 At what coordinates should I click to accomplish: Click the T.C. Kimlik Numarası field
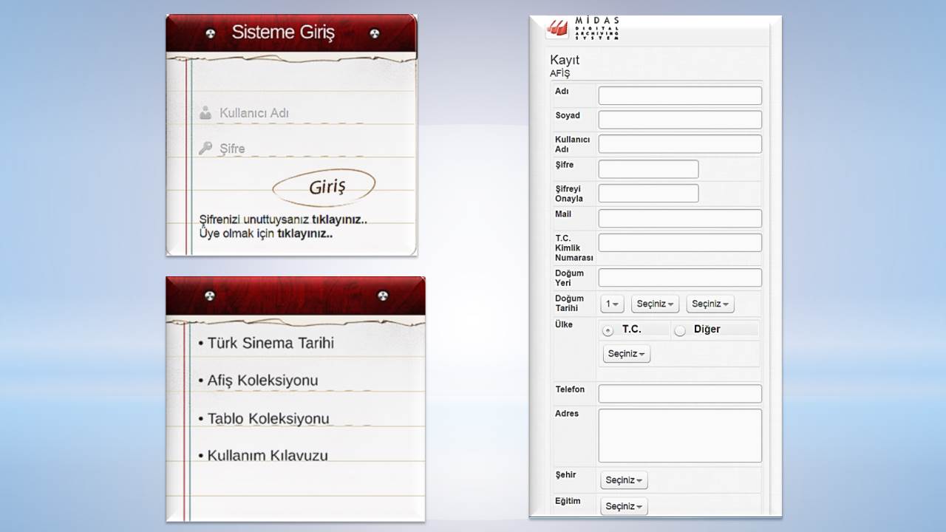[x=679, y=242]
